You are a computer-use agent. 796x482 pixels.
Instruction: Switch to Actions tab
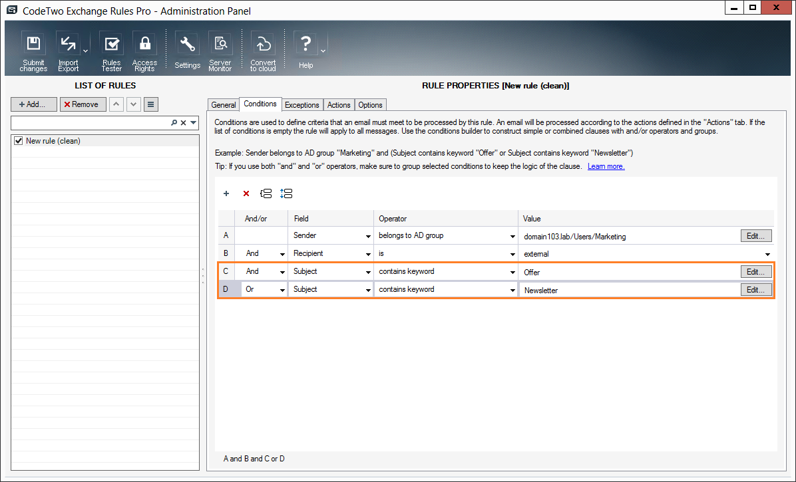click(339, 105)
